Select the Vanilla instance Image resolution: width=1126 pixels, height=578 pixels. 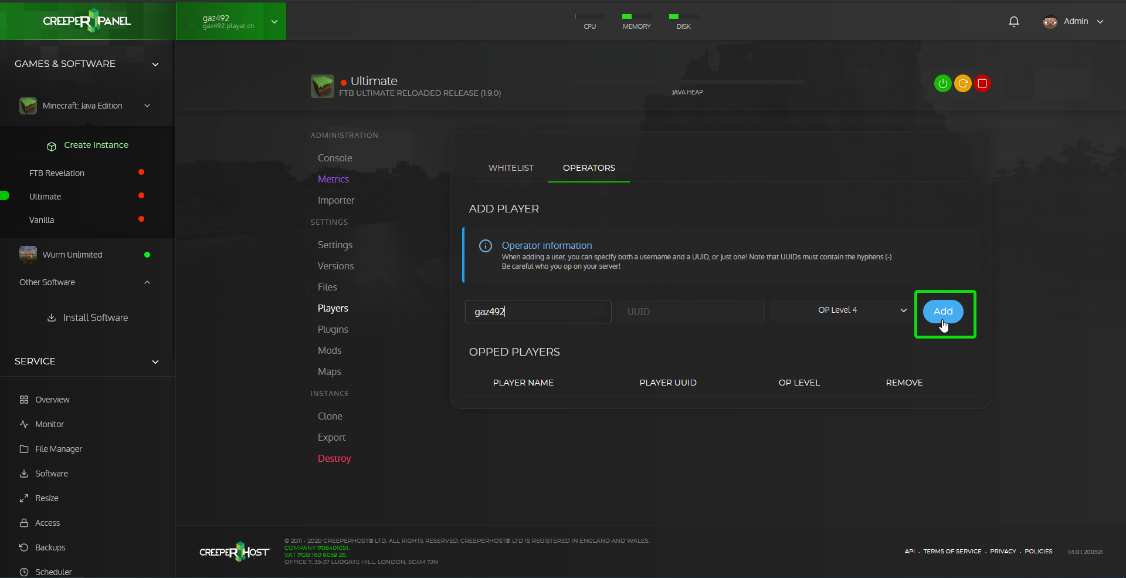click(42, 220)
